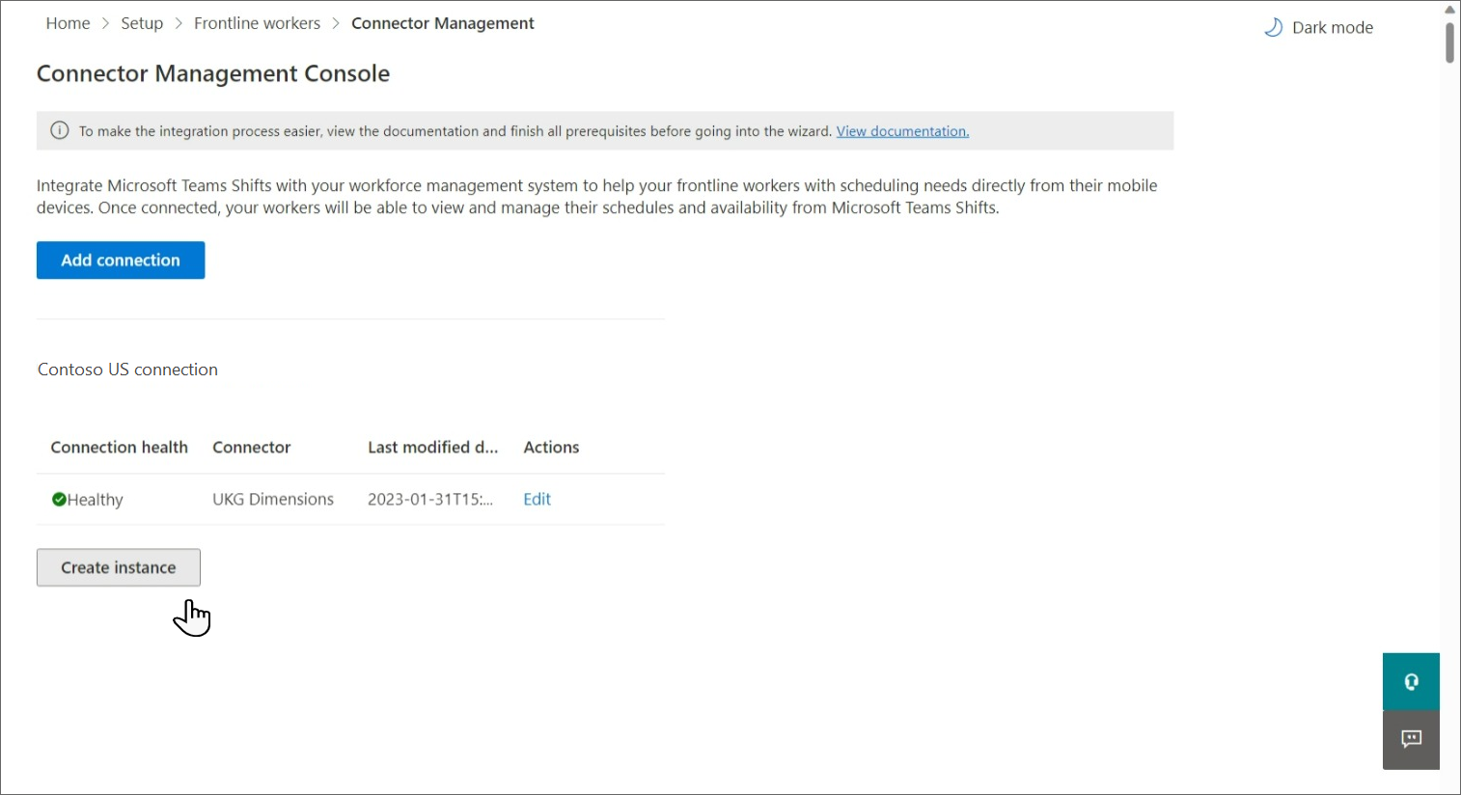Screen dimensions: 1461x795
Task: Click the Create instance button
Action: click(x=119, y=567)
